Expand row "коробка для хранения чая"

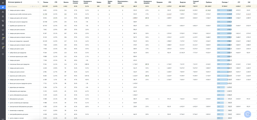click(9, 26)
